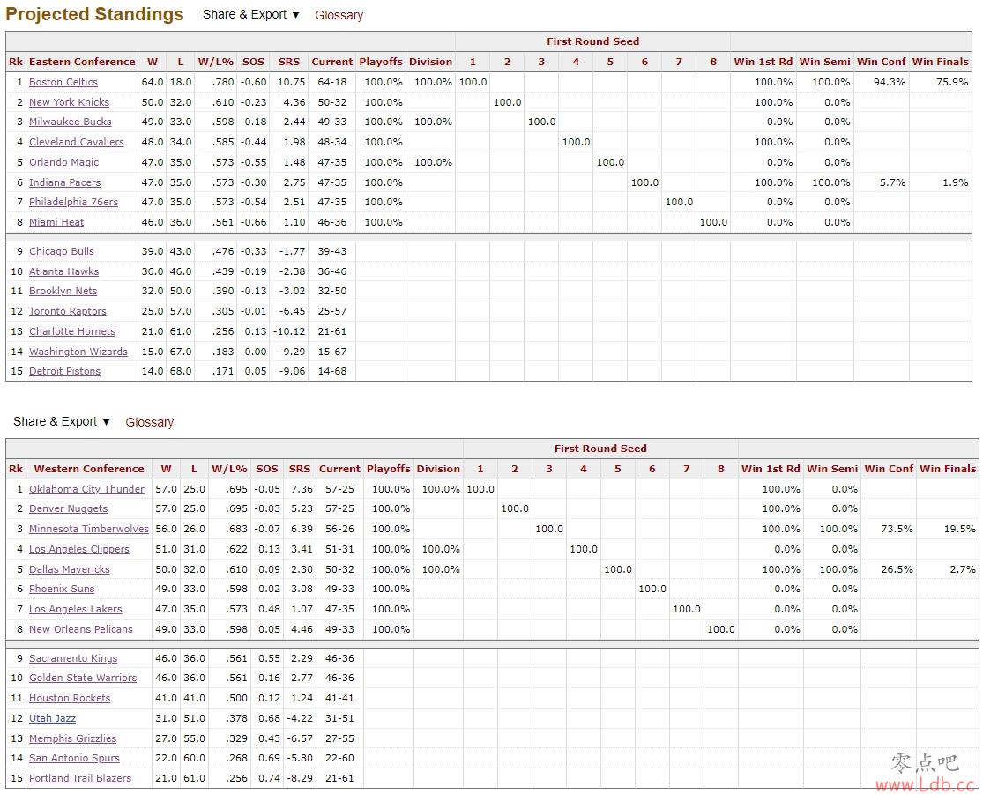Open the Portland Trail Blazers link
Viewport: 983px width, 794px height.
(x=80, y=778)
